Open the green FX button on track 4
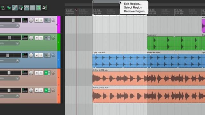The height and width of the screenshot is (115, 205). [46, 73]
